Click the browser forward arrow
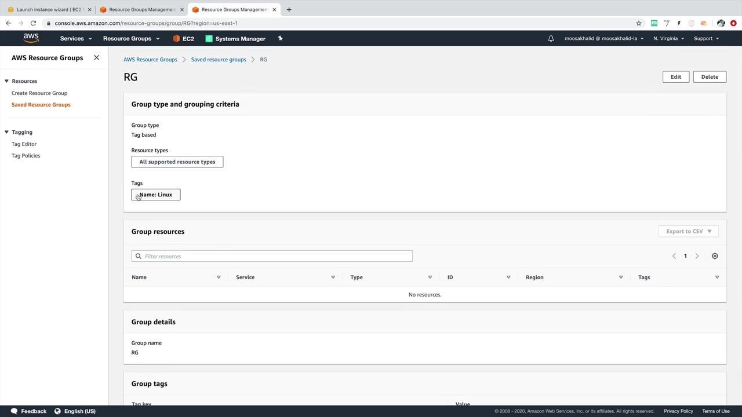 21,23
